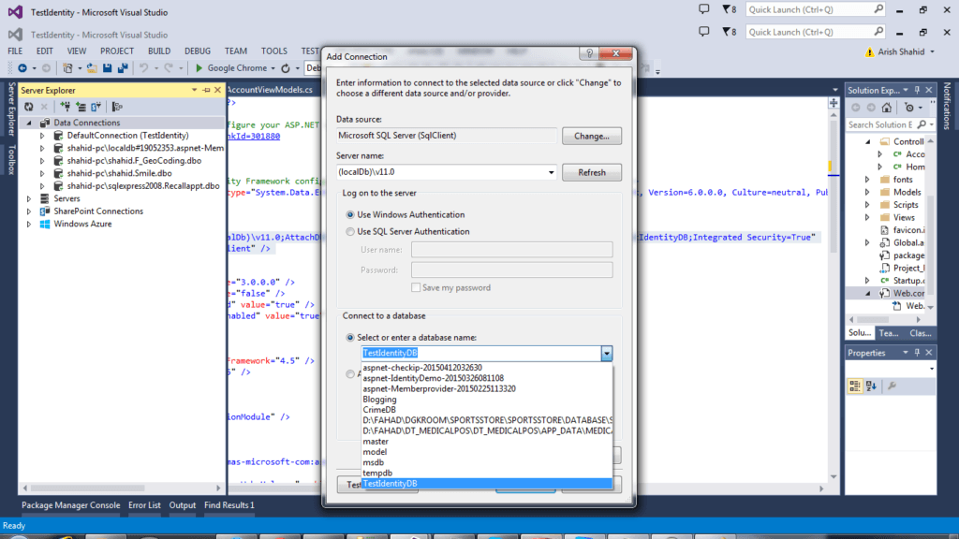This screenshot has height=539, width=959.
Task: Switch to the Package Manager Console tab
Action: pyautogui.click(x=71, y=505)
